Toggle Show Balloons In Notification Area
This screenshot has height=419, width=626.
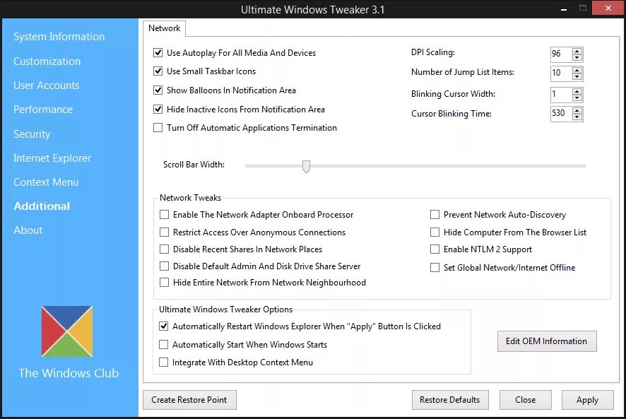coord(158,90)
